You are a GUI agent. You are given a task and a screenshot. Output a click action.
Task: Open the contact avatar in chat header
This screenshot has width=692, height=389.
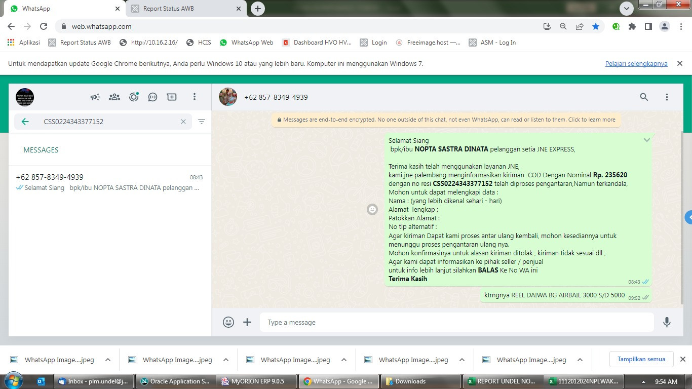click(x=228, y=97)
